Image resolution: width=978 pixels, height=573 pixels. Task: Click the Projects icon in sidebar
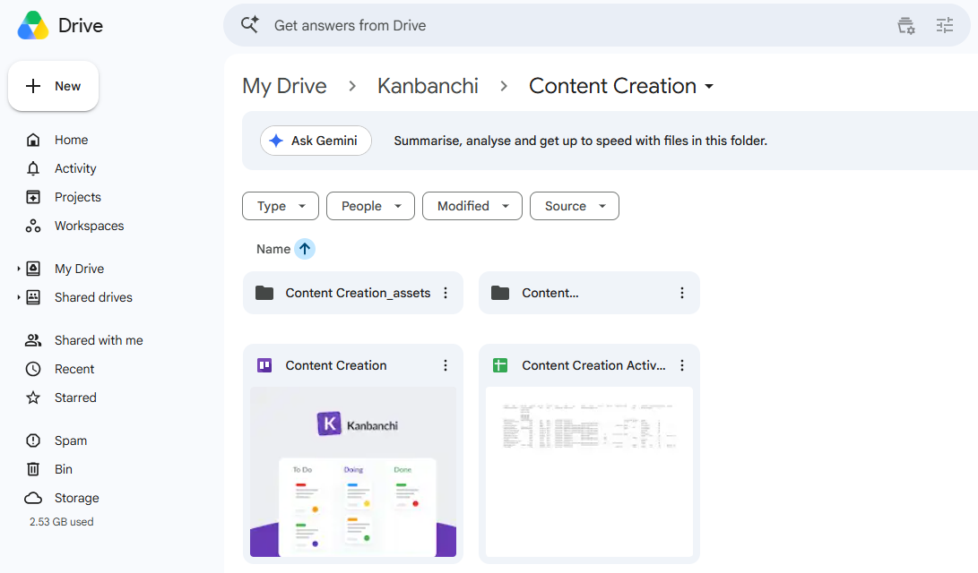tap(33, 197)
